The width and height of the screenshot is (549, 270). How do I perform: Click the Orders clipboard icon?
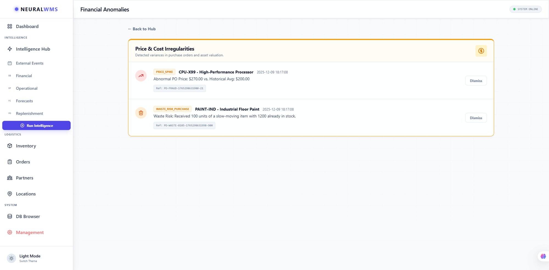10,162
